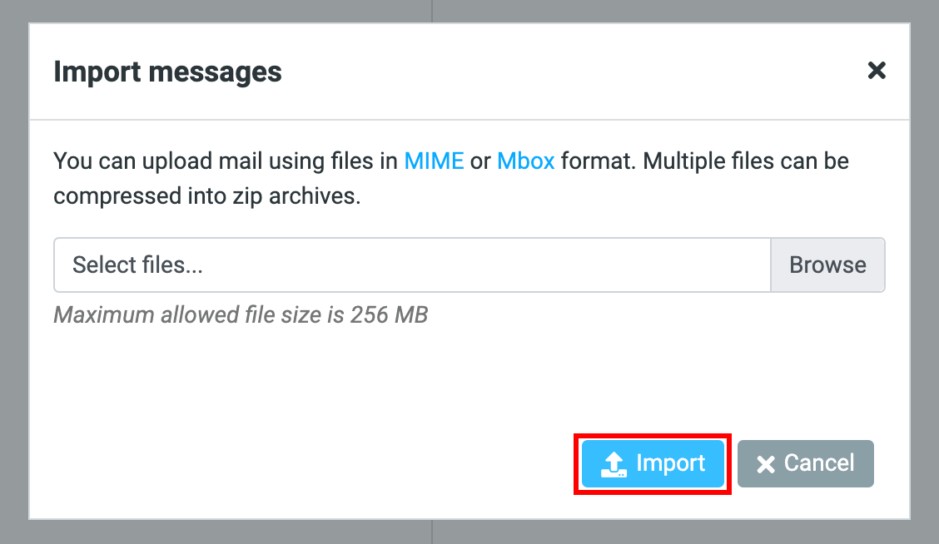Click the bold X mark near Import messages title
Viewport: 939px width, 544px height.
(877, 71)
